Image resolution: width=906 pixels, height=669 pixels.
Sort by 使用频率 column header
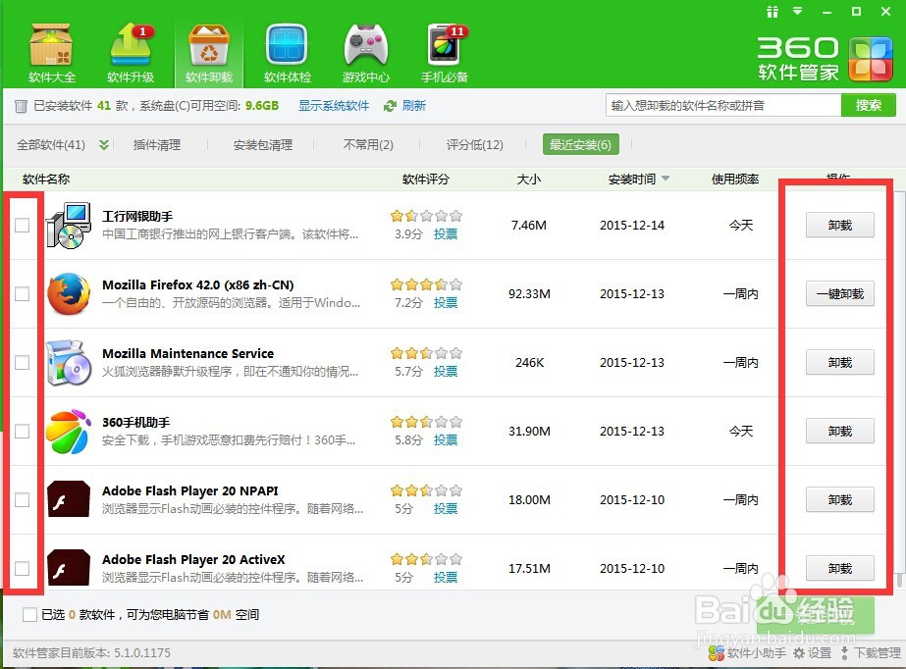pos(735,179)
